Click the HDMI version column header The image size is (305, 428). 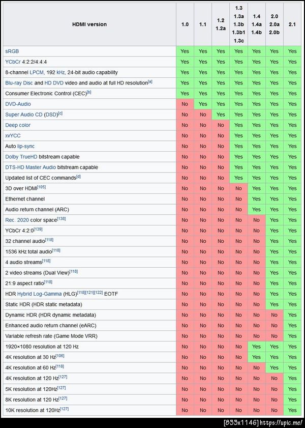coord(89,24)
